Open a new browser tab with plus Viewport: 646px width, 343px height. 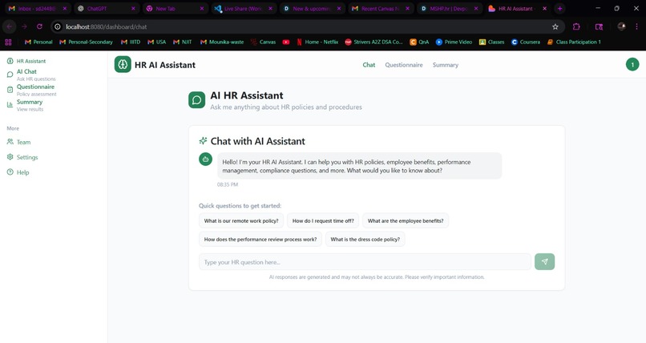point(559,8)
